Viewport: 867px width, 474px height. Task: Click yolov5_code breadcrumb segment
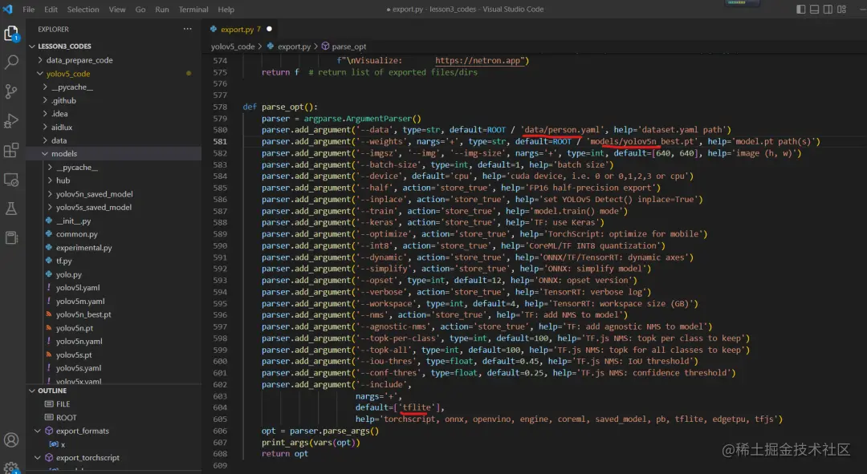point(233,47)
